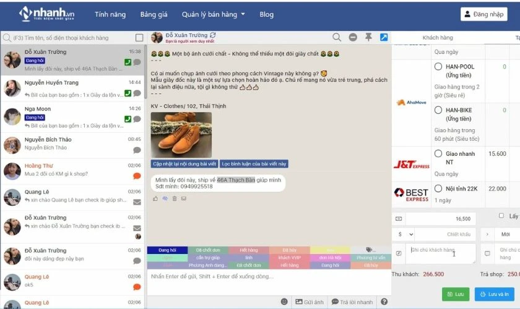Go to the Blog menu item
Screen dimensions: 520x309
(266, 14)
